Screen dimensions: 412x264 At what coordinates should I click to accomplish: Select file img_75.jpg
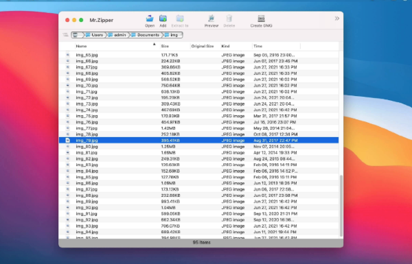[x=198, y=116]
